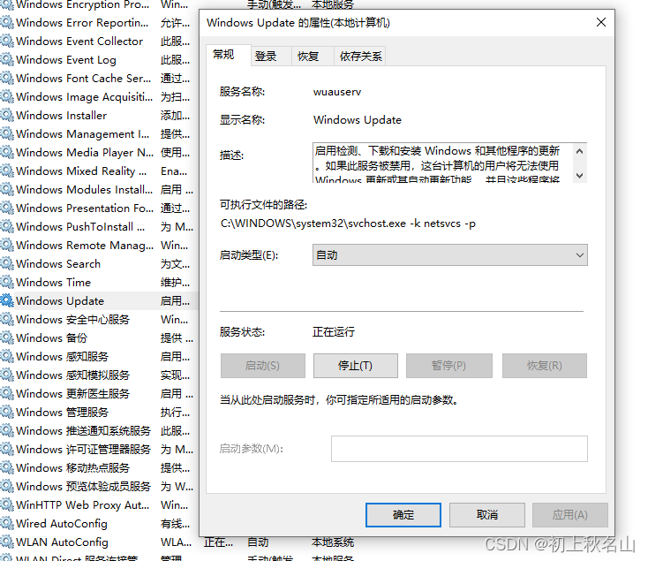Viewport: 648px width, 561px height.
Task: Click gear icon beside Windows Image Acquisition
Action: click(7, 96)
